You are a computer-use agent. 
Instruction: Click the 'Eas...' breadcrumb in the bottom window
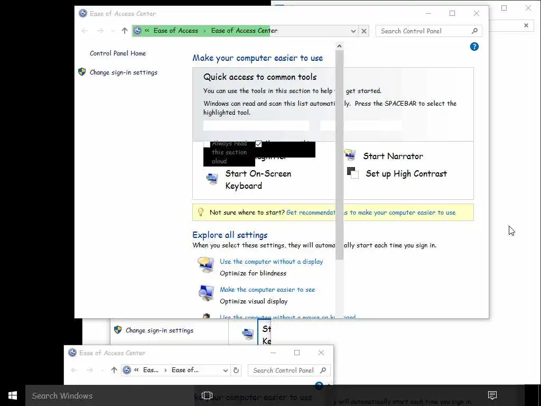click(151, 370)
